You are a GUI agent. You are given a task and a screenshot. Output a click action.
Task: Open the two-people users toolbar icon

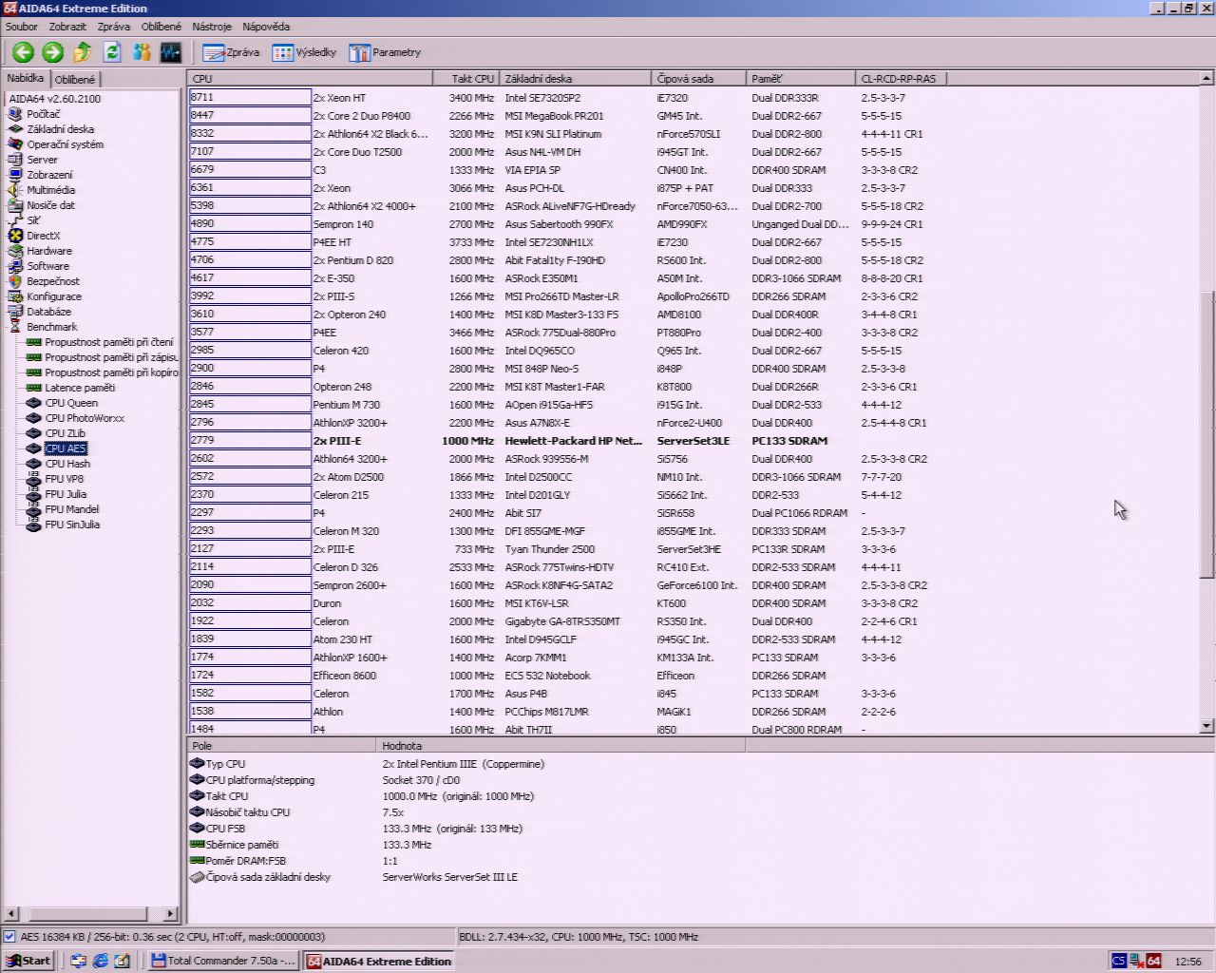pyautogui.click(x=142, y=52)
